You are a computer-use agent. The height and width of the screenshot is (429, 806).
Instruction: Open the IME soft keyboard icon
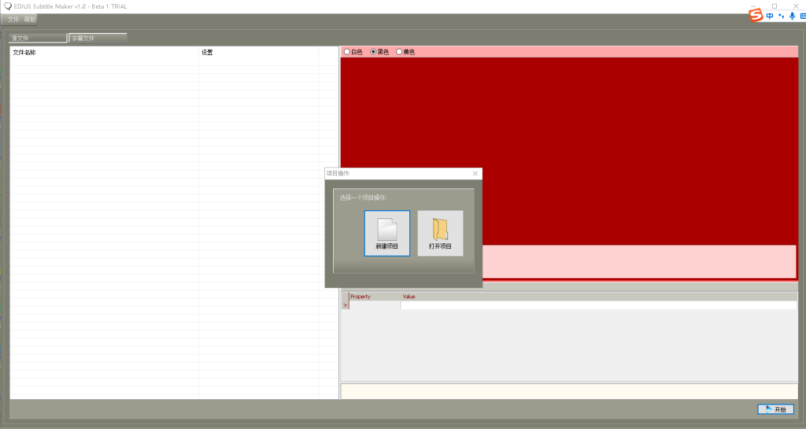(x=803, y=16)
